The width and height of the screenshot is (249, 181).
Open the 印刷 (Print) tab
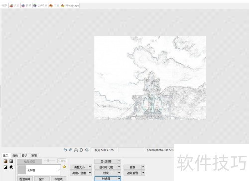54,6
